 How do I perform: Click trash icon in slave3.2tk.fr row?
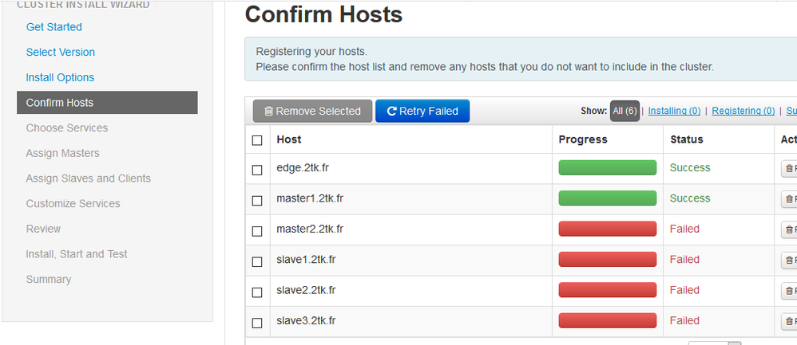(789, 321)
